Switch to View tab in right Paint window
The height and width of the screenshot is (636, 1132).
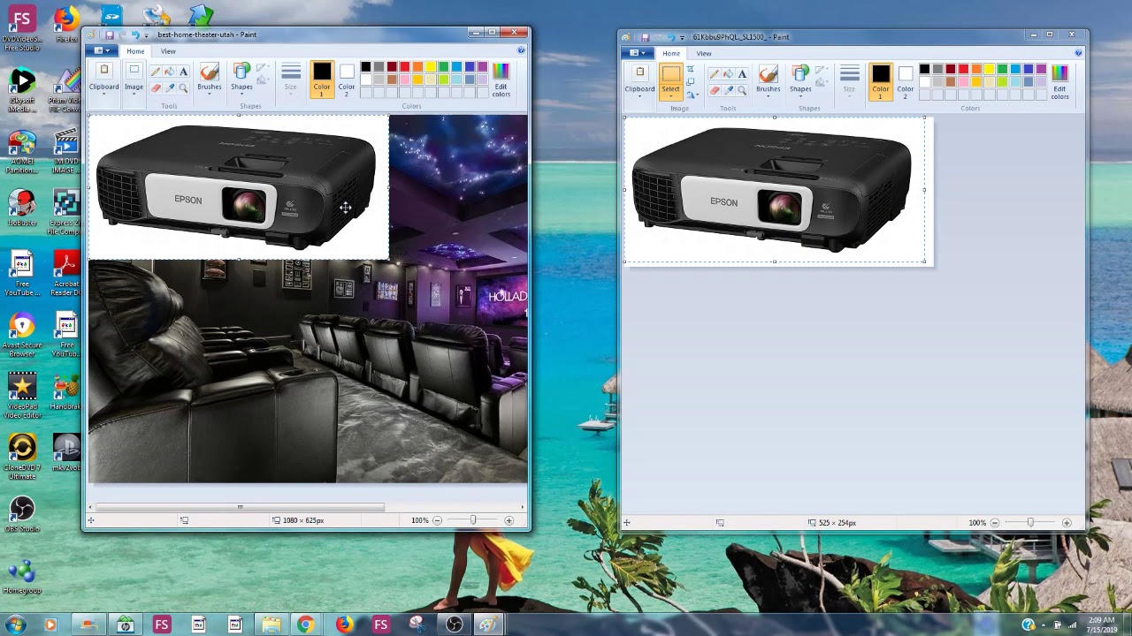[x=704, y=54]
